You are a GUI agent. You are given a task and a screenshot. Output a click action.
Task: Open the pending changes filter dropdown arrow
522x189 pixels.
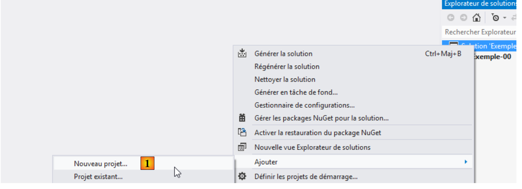click(504, 18)
